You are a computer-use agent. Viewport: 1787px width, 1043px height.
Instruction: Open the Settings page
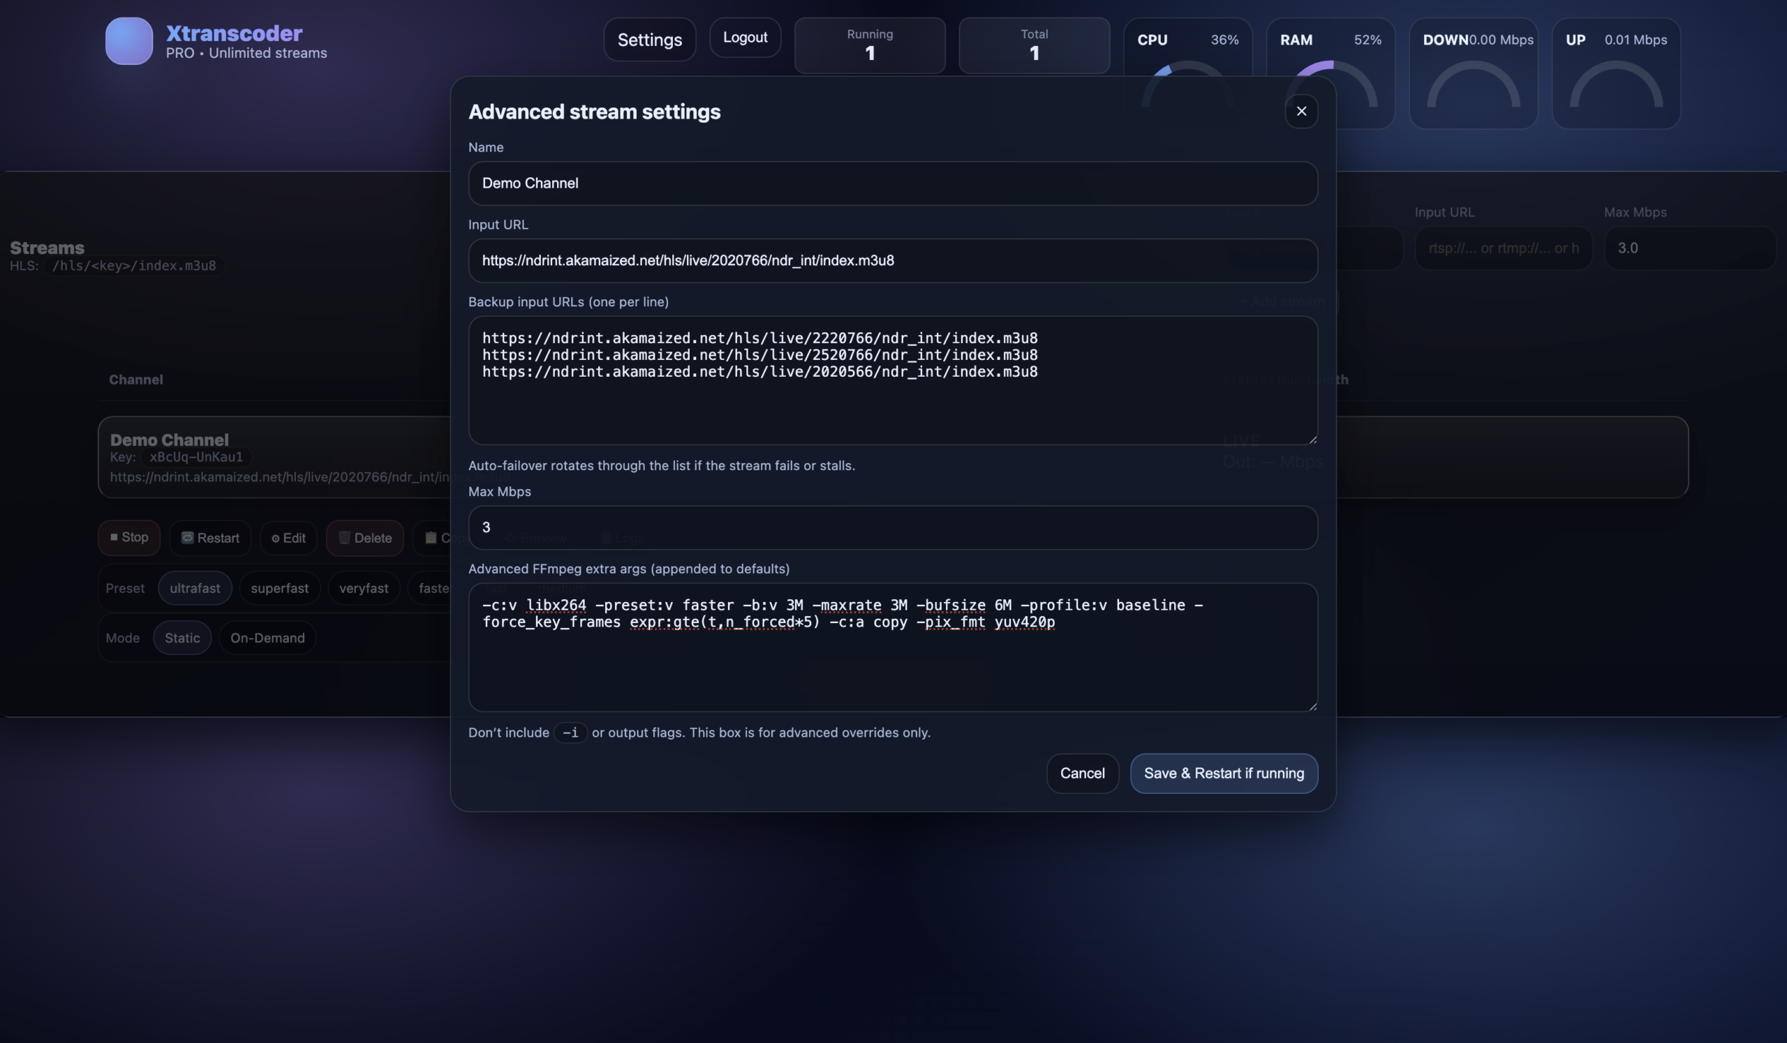[650, 40]
